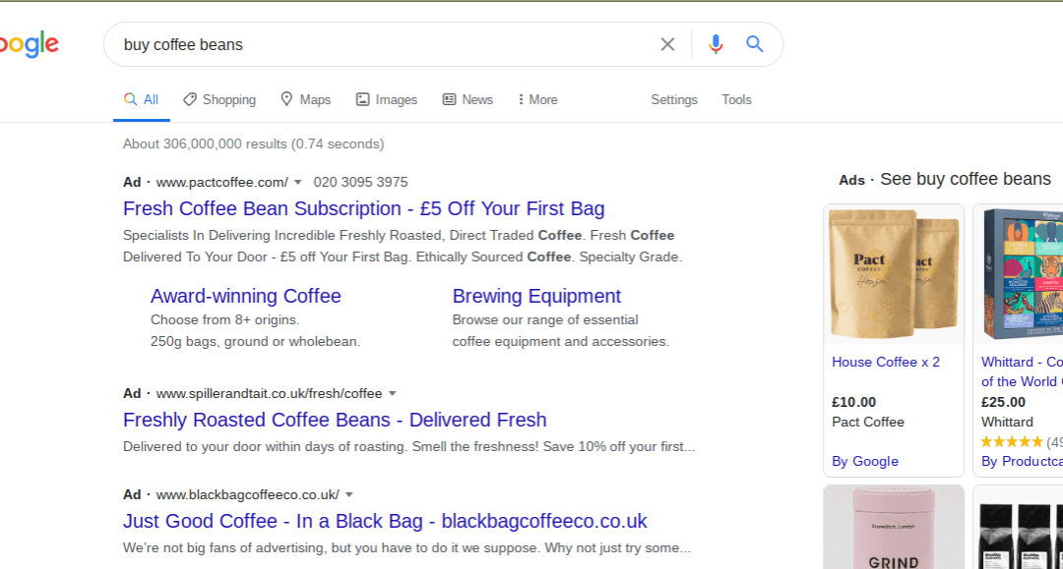Open the News tab

pos(468,99)
